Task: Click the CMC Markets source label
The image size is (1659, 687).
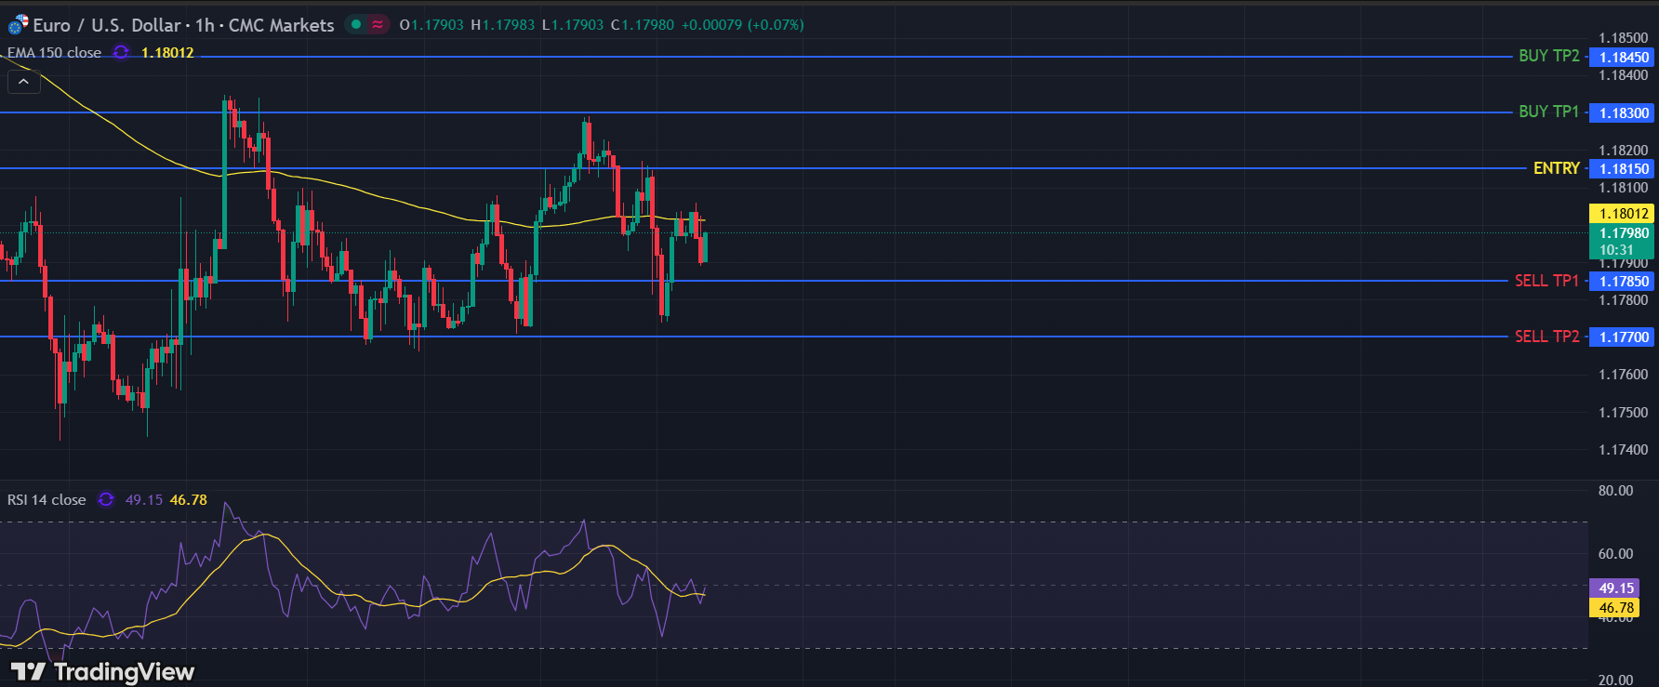Action: coord(281,25)
